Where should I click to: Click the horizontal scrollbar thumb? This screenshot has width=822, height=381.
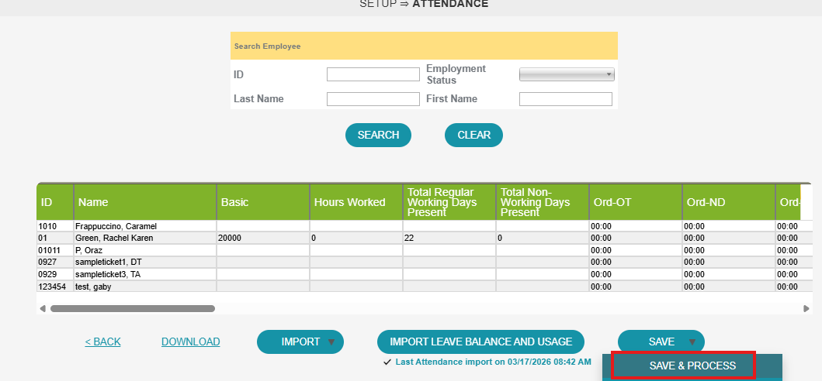click(132, 308)
